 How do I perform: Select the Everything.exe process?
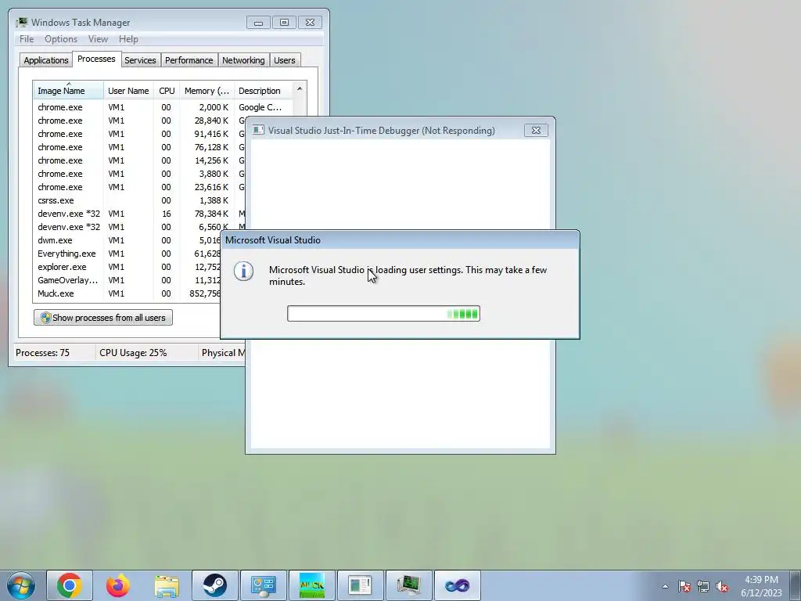(x=128, y=254)
